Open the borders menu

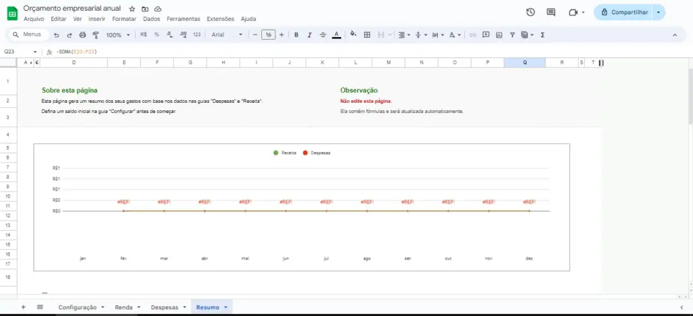tap(367, 35)
